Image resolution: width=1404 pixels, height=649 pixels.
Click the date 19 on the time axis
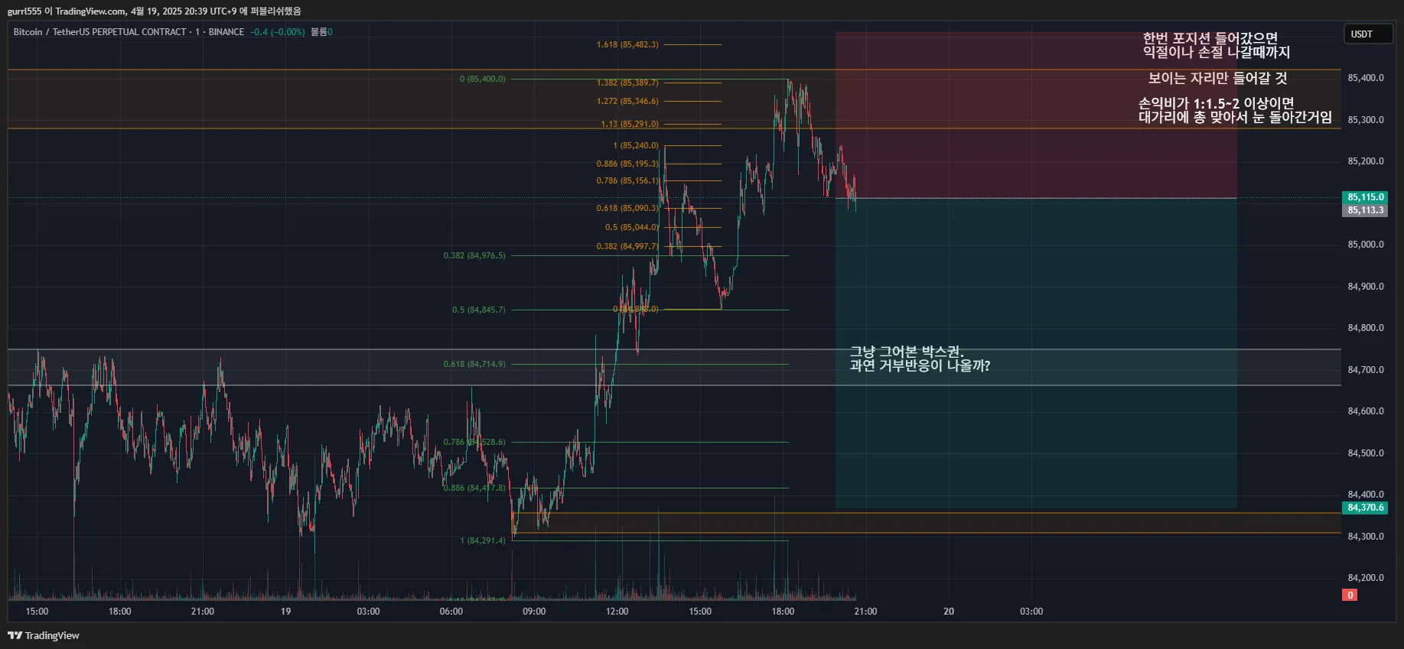[285, 612]
